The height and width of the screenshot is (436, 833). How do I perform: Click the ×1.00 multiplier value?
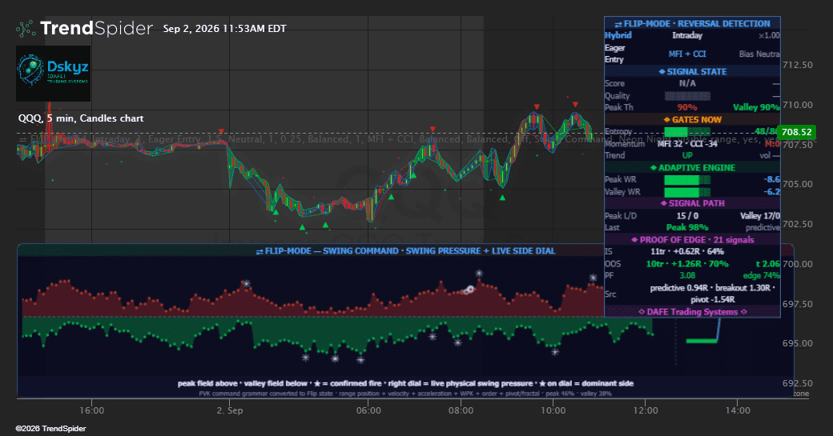click(x=769, y=35)
